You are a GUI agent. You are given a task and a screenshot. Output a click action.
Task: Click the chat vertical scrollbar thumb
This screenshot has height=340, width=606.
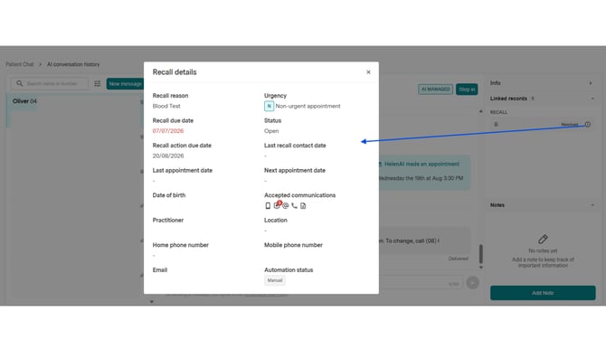point(481,254)
